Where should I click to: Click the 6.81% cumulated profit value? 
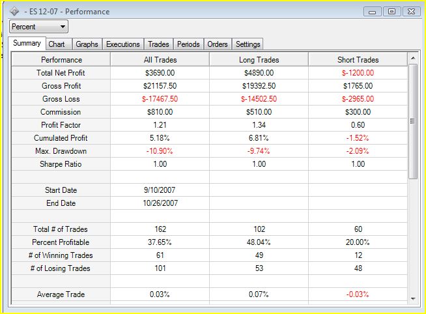259,138
